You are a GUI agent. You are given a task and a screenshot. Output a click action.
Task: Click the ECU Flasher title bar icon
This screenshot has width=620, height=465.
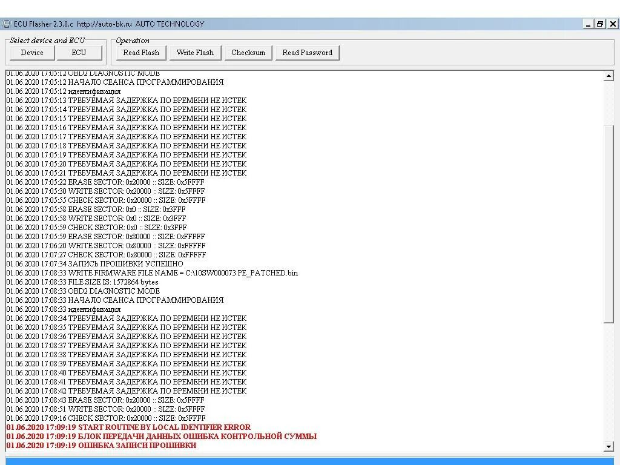[6, 24]
